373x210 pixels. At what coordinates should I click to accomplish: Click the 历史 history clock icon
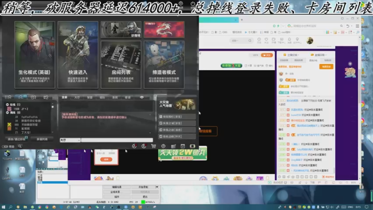(x=259, y=41)
